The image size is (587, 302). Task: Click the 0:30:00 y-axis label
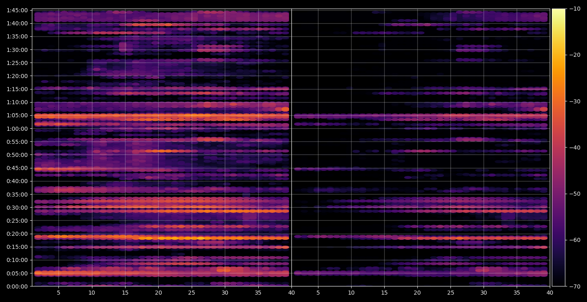pos(17,208)
